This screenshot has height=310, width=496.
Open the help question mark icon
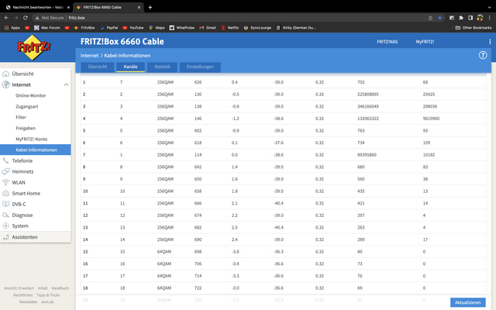click(x=483, y=55)
